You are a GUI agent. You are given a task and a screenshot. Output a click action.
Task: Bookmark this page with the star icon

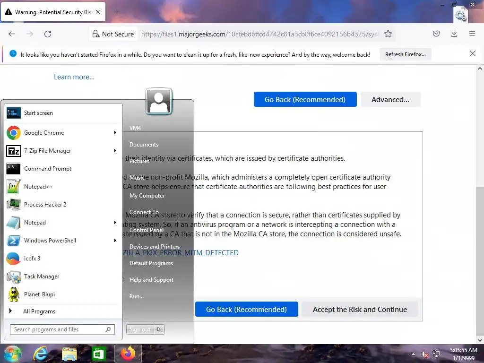(x=388, y=34)
